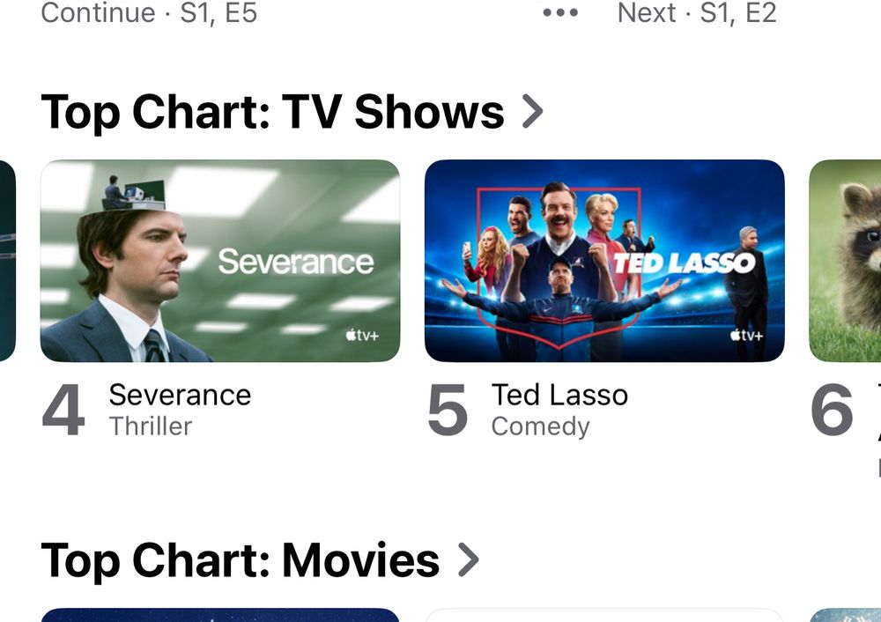
Task: Tap the raccoon show thumbnail ranked six
Action: pyautogui.click(x=845, y=261)
